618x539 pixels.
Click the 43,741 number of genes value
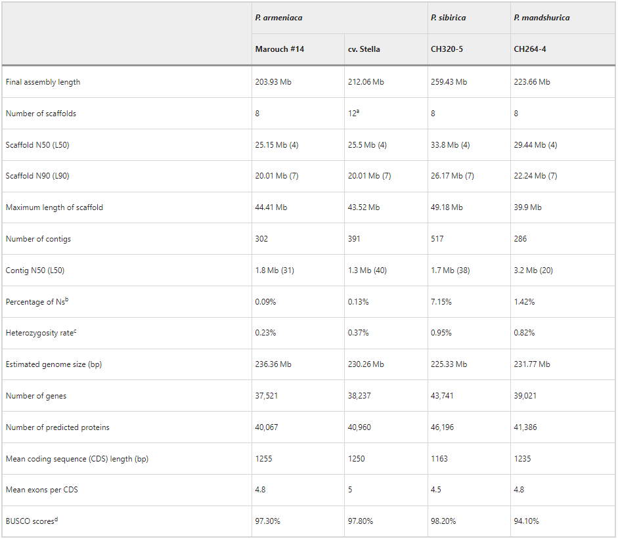[x=442, y=396]
